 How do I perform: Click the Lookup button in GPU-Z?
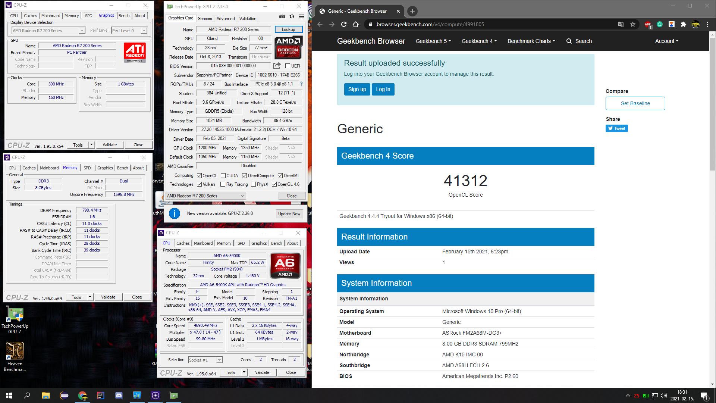(288, 29)
